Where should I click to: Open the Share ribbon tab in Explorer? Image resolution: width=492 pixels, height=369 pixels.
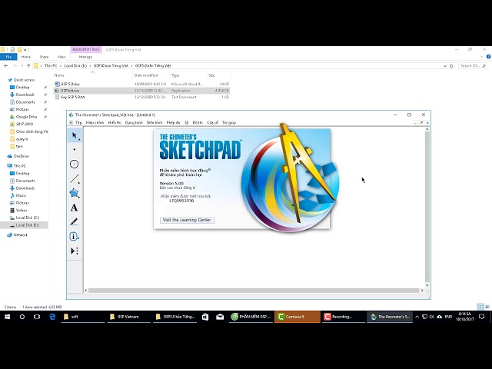[44, 57]
